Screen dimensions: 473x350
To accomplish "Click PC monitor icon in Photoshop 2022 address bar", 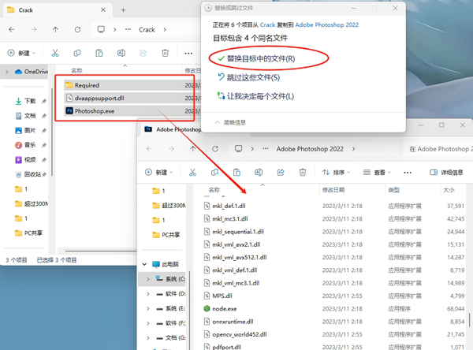I will pyautogui.click(x=239, y=149).
